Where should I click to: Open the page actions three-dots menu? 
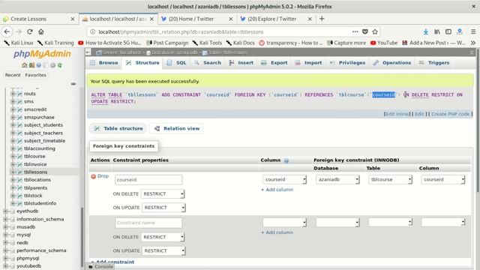pyautogui.click(x=355, y=31)
